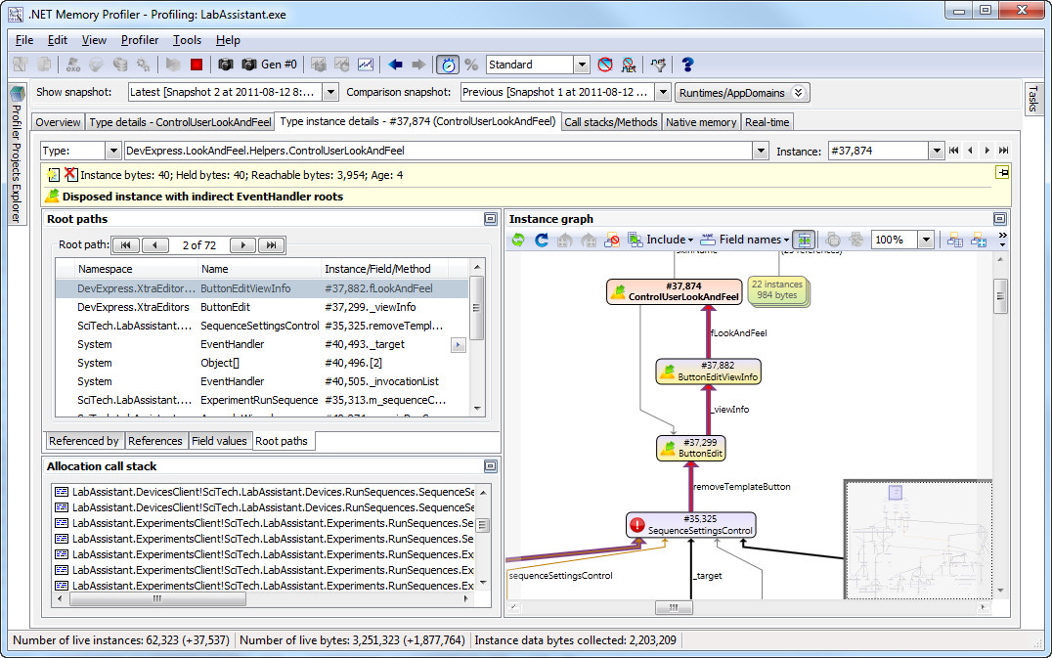Click the red Stop profiling button

click(x=196, y=65)
